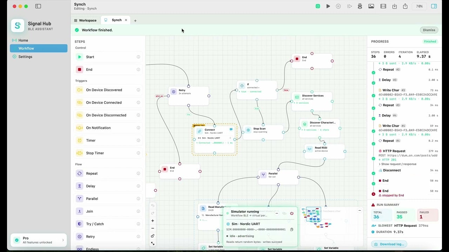Click Download log button
Image resolution: width=449 pixels, height=252 pixels.
click(x=389, y=244)
